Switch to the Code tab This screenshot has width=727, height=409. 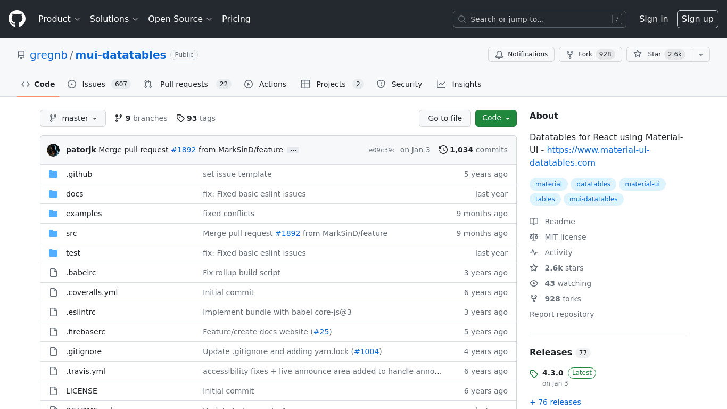38,84
